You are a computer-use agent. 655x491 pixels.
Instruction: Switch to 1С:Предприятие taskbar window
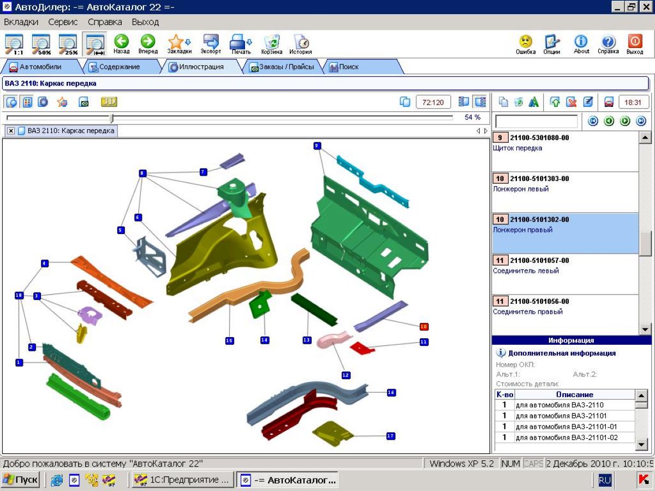183,480
